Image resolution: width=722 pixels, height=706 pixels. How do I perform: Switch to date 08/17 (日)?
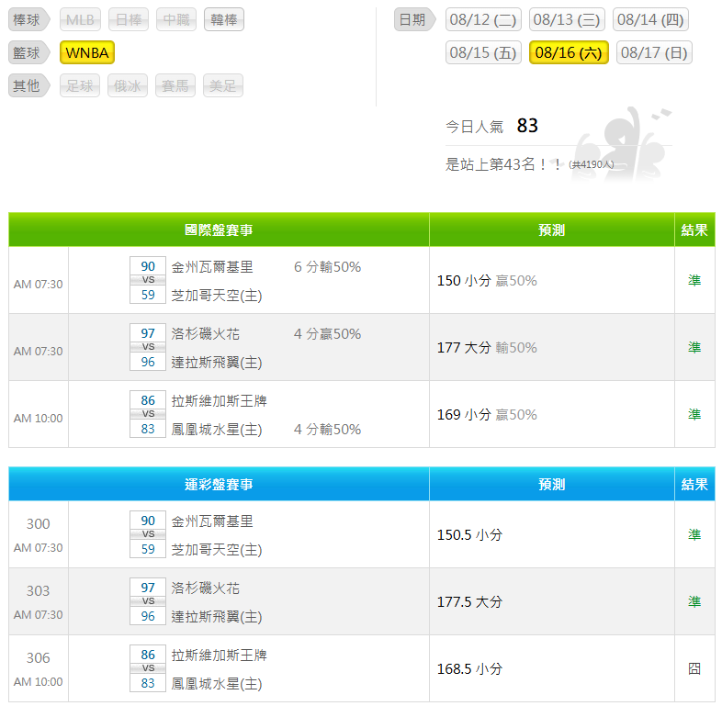[654, 52]
